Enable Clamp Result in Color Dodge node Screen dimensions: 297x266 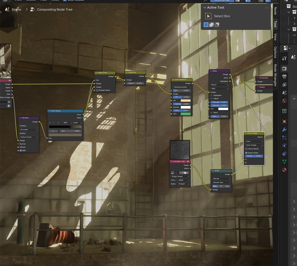coord(246,149)
